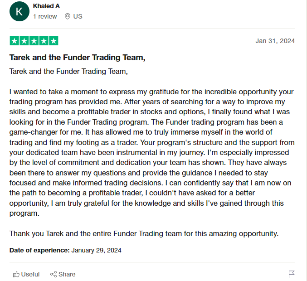Image resolution: width=307 pixels, height=281 pixels.
Task: Open review title Tarek and the Funder Trading Team
Action: pyautogui.click(x=78, y=58)
